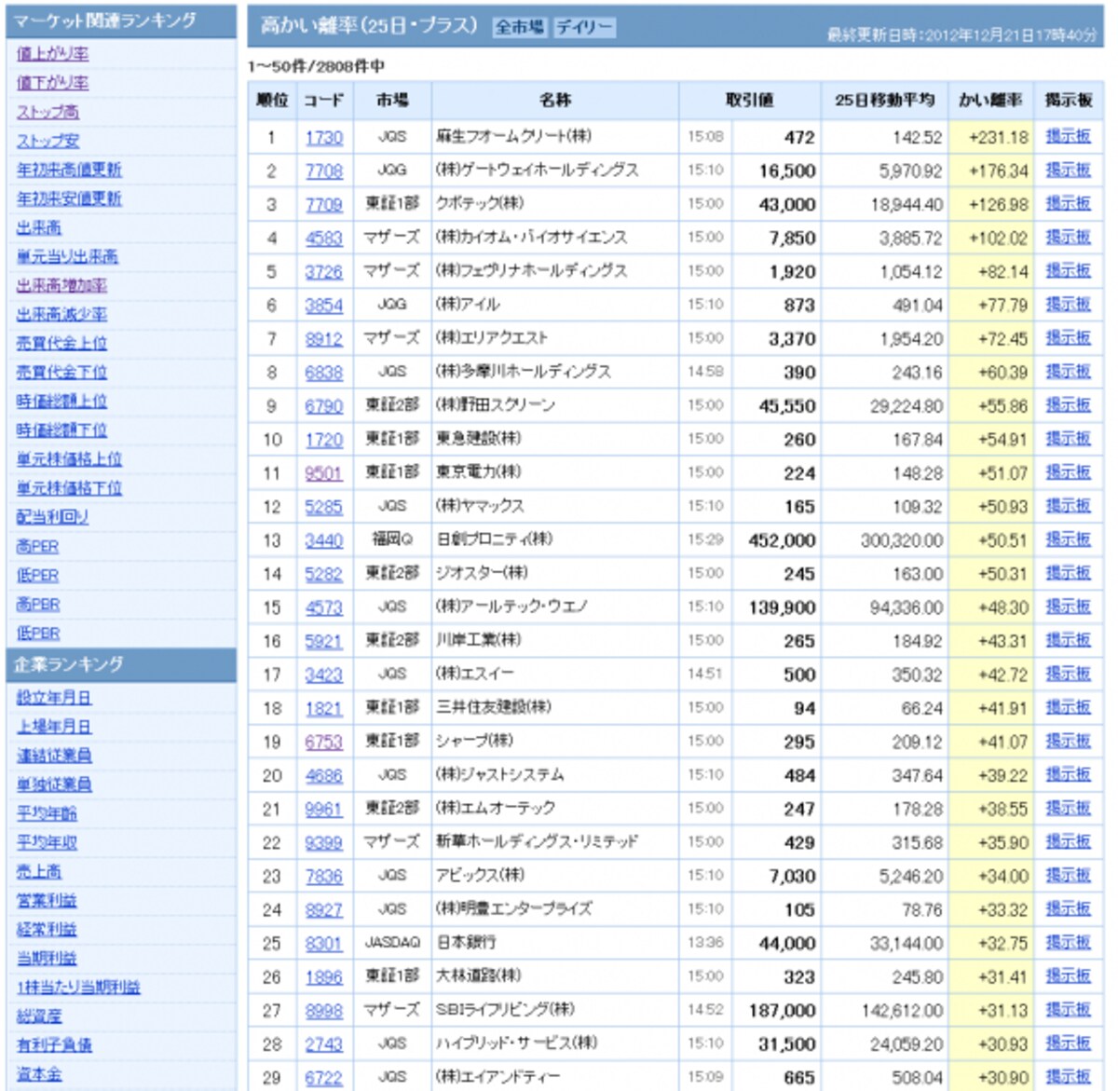This screenshot has width=1118, height=1091.
Task: Open 値下がり率 ranking in sidebar
Action: click(52, 83)
